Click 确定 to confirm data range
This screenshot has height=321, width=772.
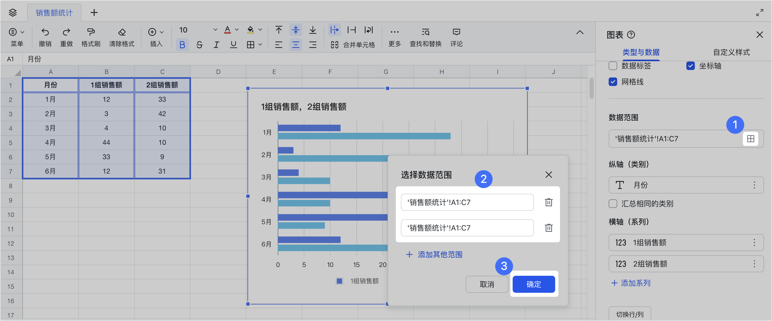[x=533, y=284]
